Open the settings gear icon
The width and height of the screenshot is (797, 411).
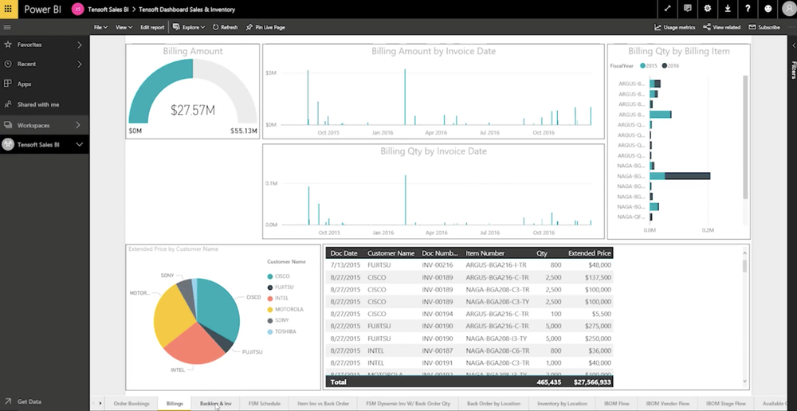coord(708,9)
